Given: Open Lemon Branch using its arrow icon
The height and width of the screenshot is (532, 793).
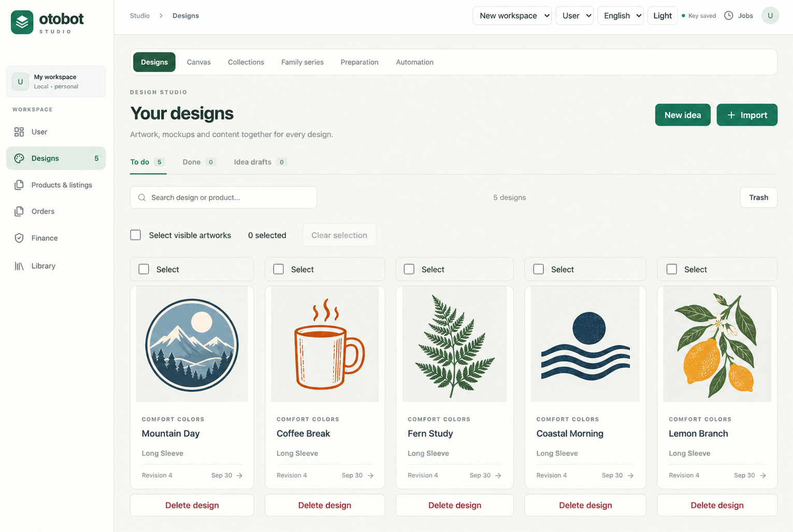Looking at the screenshot, I should pos(763,476).
